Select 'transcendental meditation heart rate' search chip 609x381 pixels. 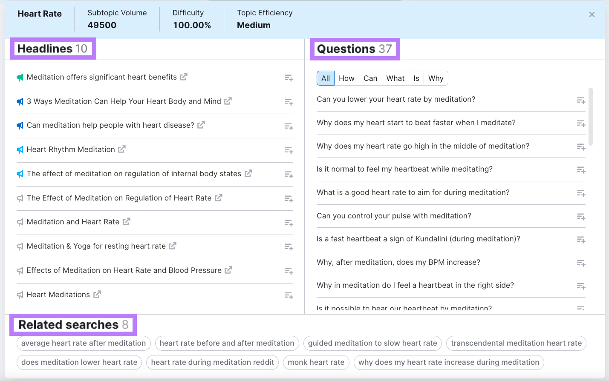[x=516, y=343]
